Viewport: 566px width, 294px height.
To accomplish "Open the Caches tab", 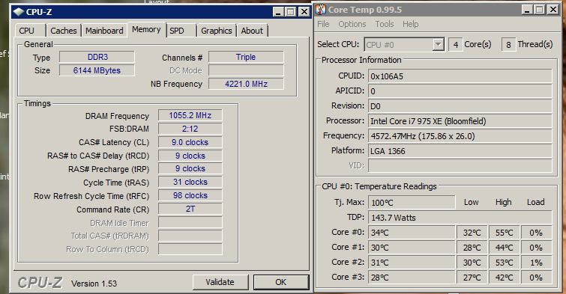I will pyautogui.click(x=64, y=31).
